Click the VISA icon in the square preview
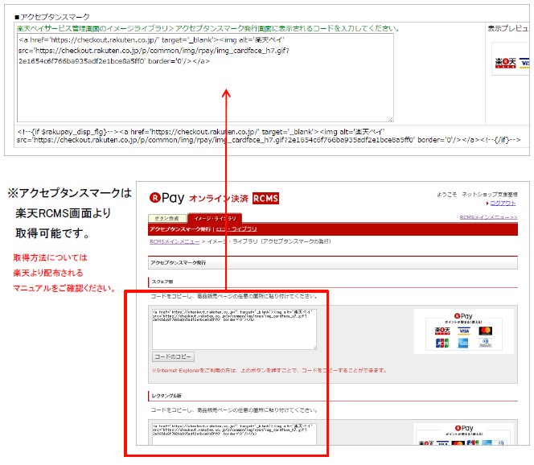534x465 pixels. (464, 331)
